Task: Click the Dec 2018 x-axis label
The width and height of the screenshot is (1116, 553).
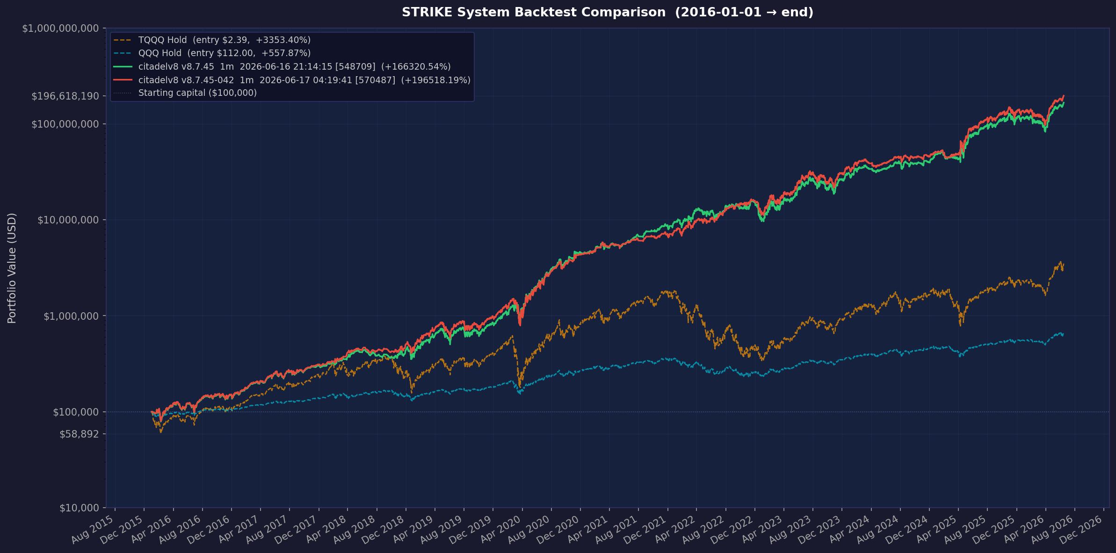Action: (x=384, y=529)
